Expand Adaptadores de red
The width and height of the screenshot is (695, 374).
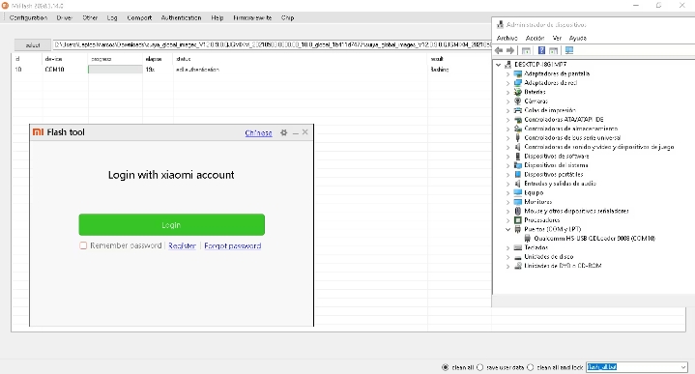(x=507, y=83)
